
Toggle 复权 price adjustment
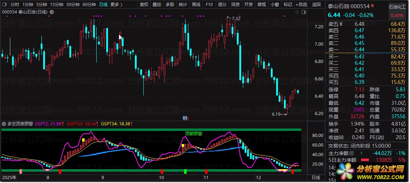144,5
